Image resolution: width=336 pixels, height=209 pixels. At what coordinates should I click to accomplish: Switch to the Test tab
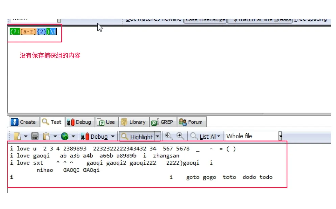pyautogui.click(x=52, y=122)
